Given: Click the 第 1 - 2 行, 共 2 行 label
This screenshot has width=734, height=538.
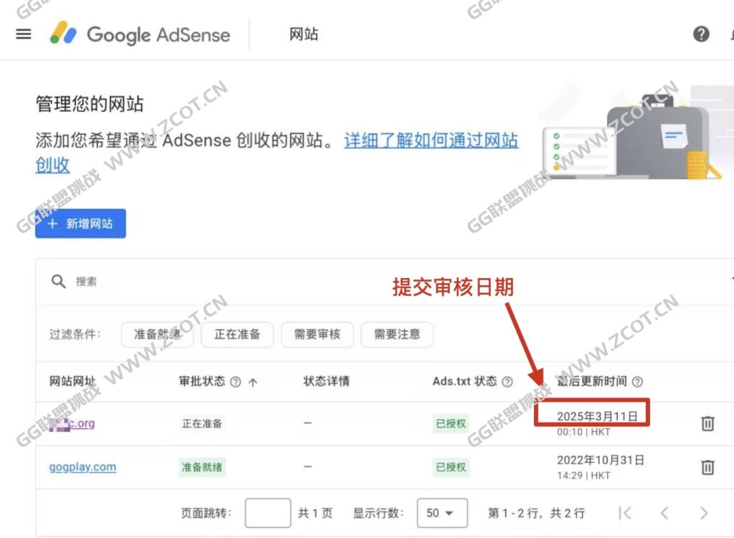Looking at the screenshot, I should 536,513.
